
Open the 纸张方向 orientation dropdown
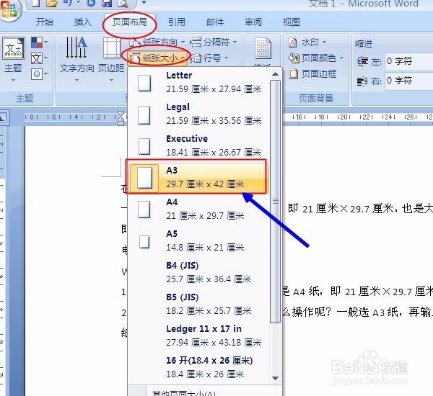157,42
